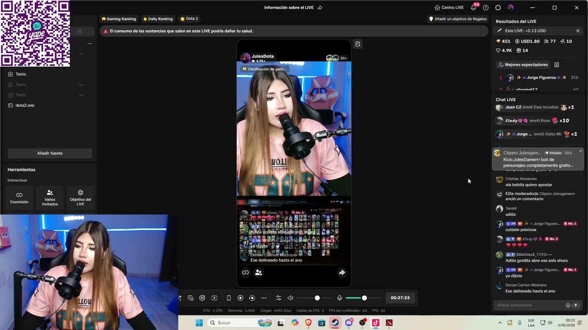The width and height of the screenshot is (588, 330).
Task: Adjust the speaker volume slider handle
Action: 317,298
